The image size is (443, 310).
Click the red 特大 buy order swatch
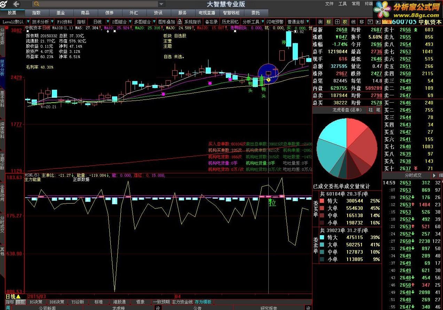click(x=322, y=201)
